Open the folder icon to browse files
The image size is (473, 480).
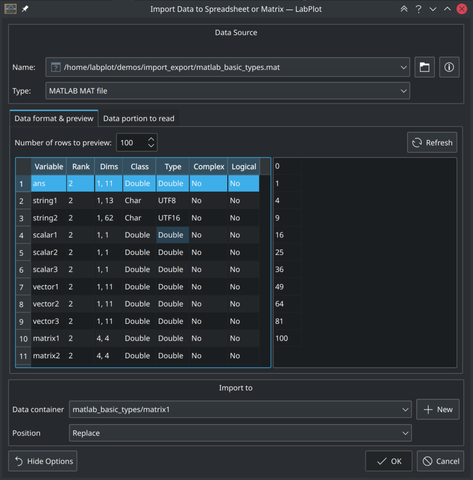[x=424, y=67]
